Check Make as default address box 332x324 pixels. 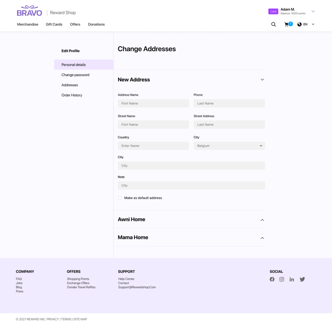[120, 198]
